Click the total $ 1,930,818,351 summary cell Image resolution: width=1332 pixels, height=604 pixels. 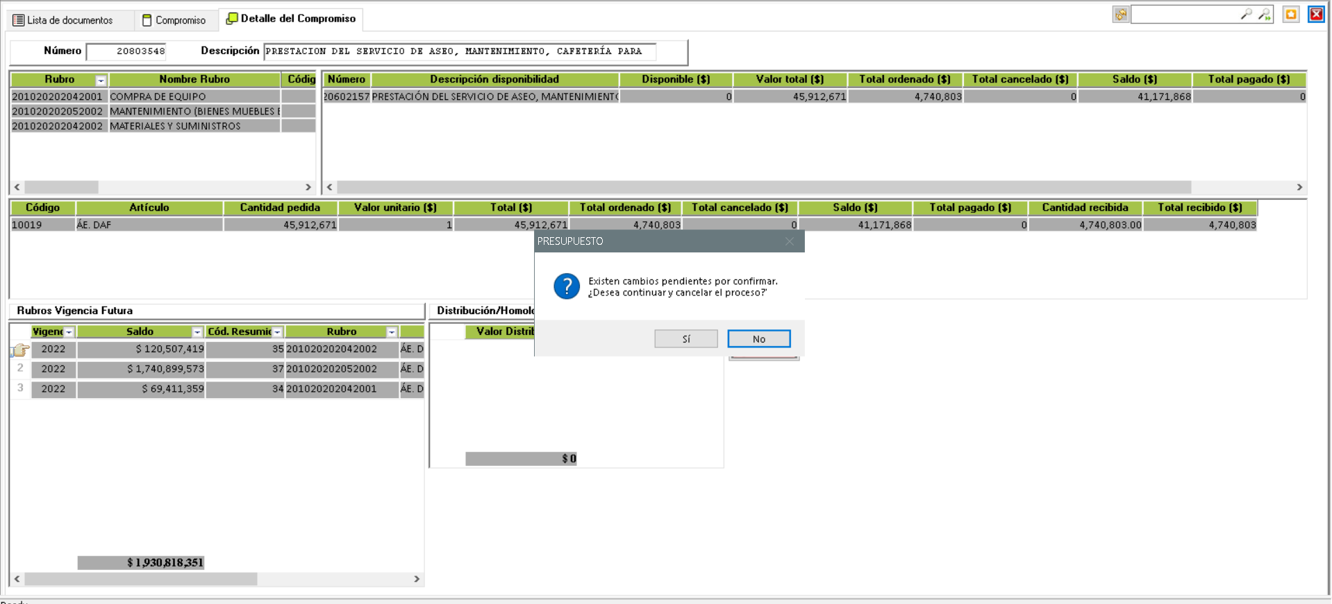pos(141,562)
